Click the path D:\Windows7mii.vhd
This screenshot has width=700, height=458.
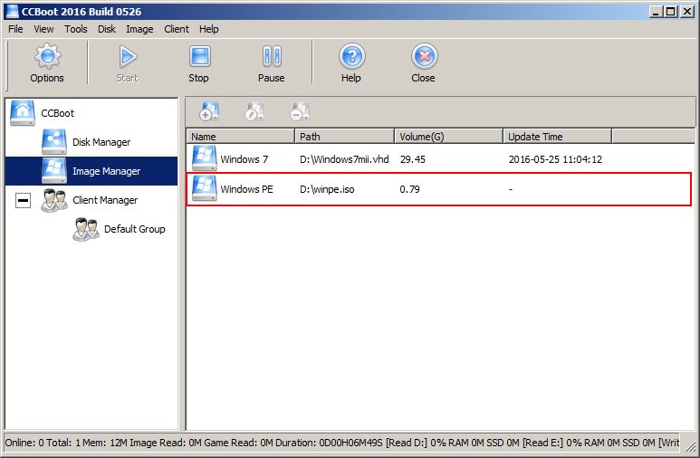(344, 159)
